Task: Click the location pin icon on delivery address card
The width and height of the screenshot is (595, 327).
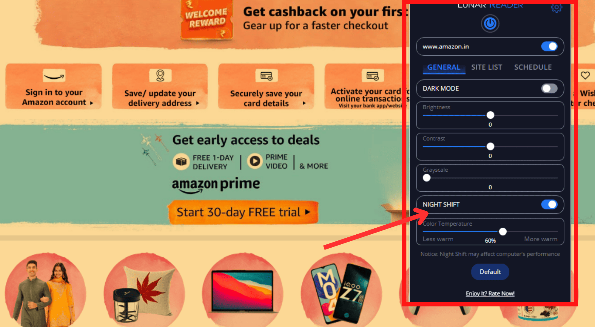Action: point(160,75)
